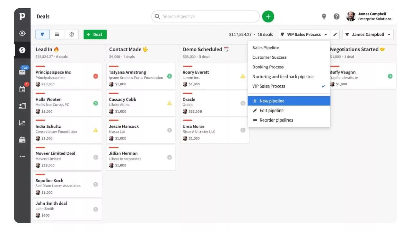Click the green quick-add plus button
Image resolution: width=411 pixels, height=231 pixels.
[x=268, y=16]
